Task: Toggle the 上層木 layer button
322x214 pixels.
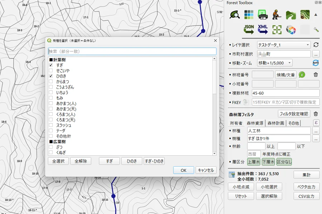Action: coord(254,162)
